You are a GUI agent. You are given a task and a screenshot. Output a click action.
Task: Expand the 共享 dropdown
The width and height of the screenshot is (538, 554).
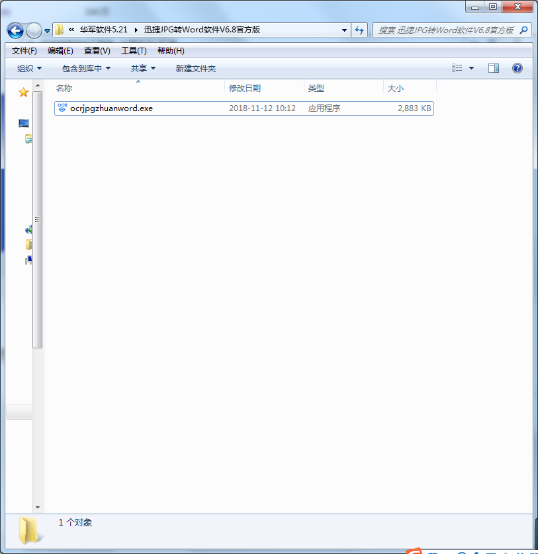[142, 67]
